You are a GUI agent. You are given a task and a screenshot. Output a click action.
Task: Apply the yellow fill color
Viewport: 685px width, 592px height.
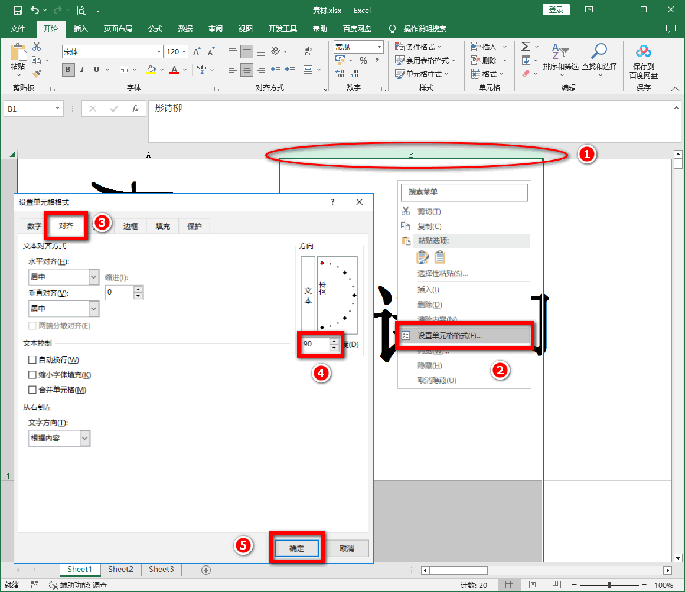(x=151, y=70)
